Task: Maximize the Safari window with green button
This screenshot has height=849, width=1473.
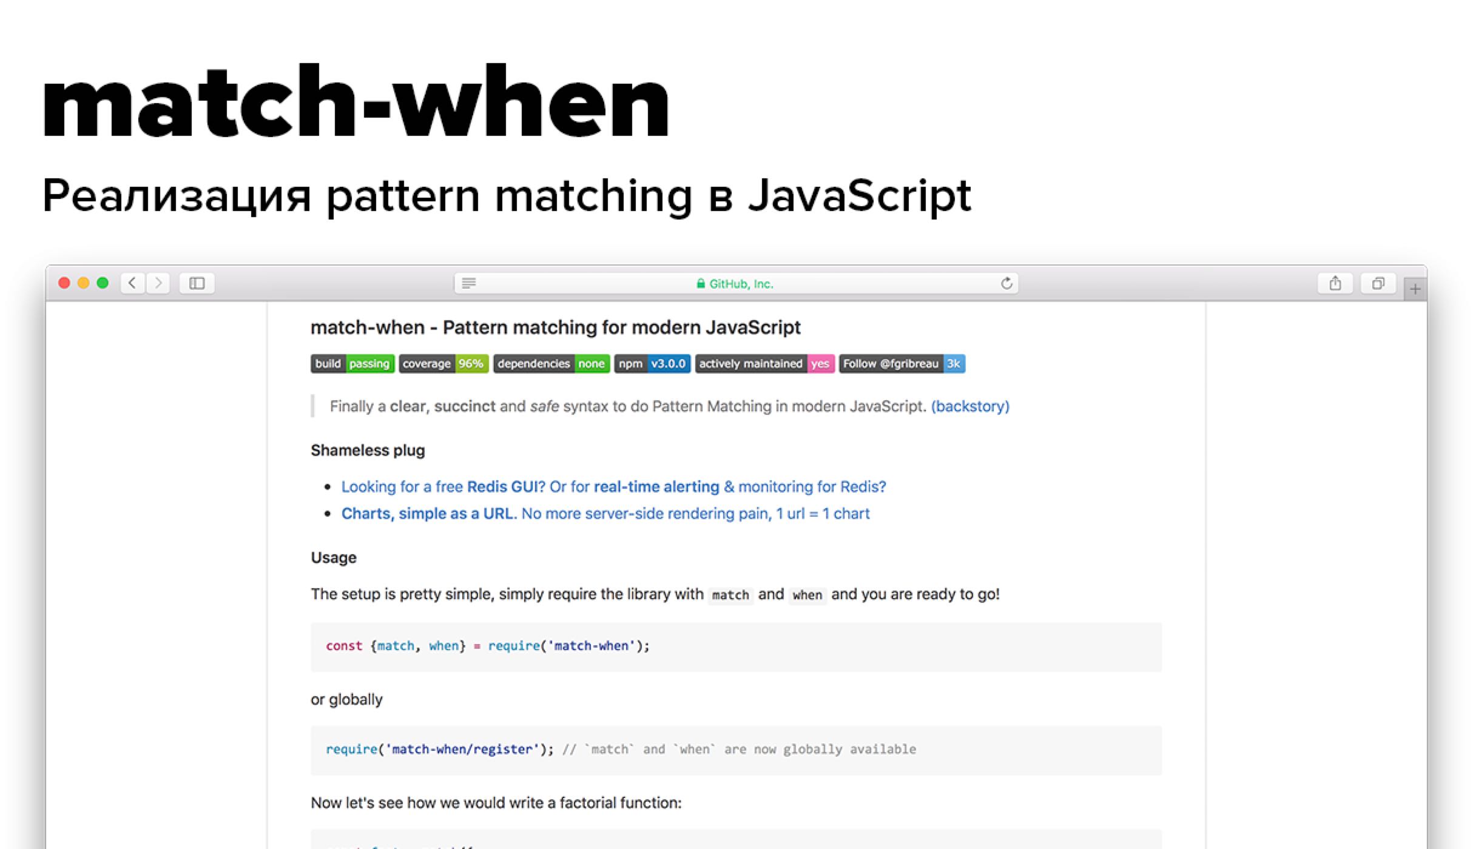Action: (103, 283)
